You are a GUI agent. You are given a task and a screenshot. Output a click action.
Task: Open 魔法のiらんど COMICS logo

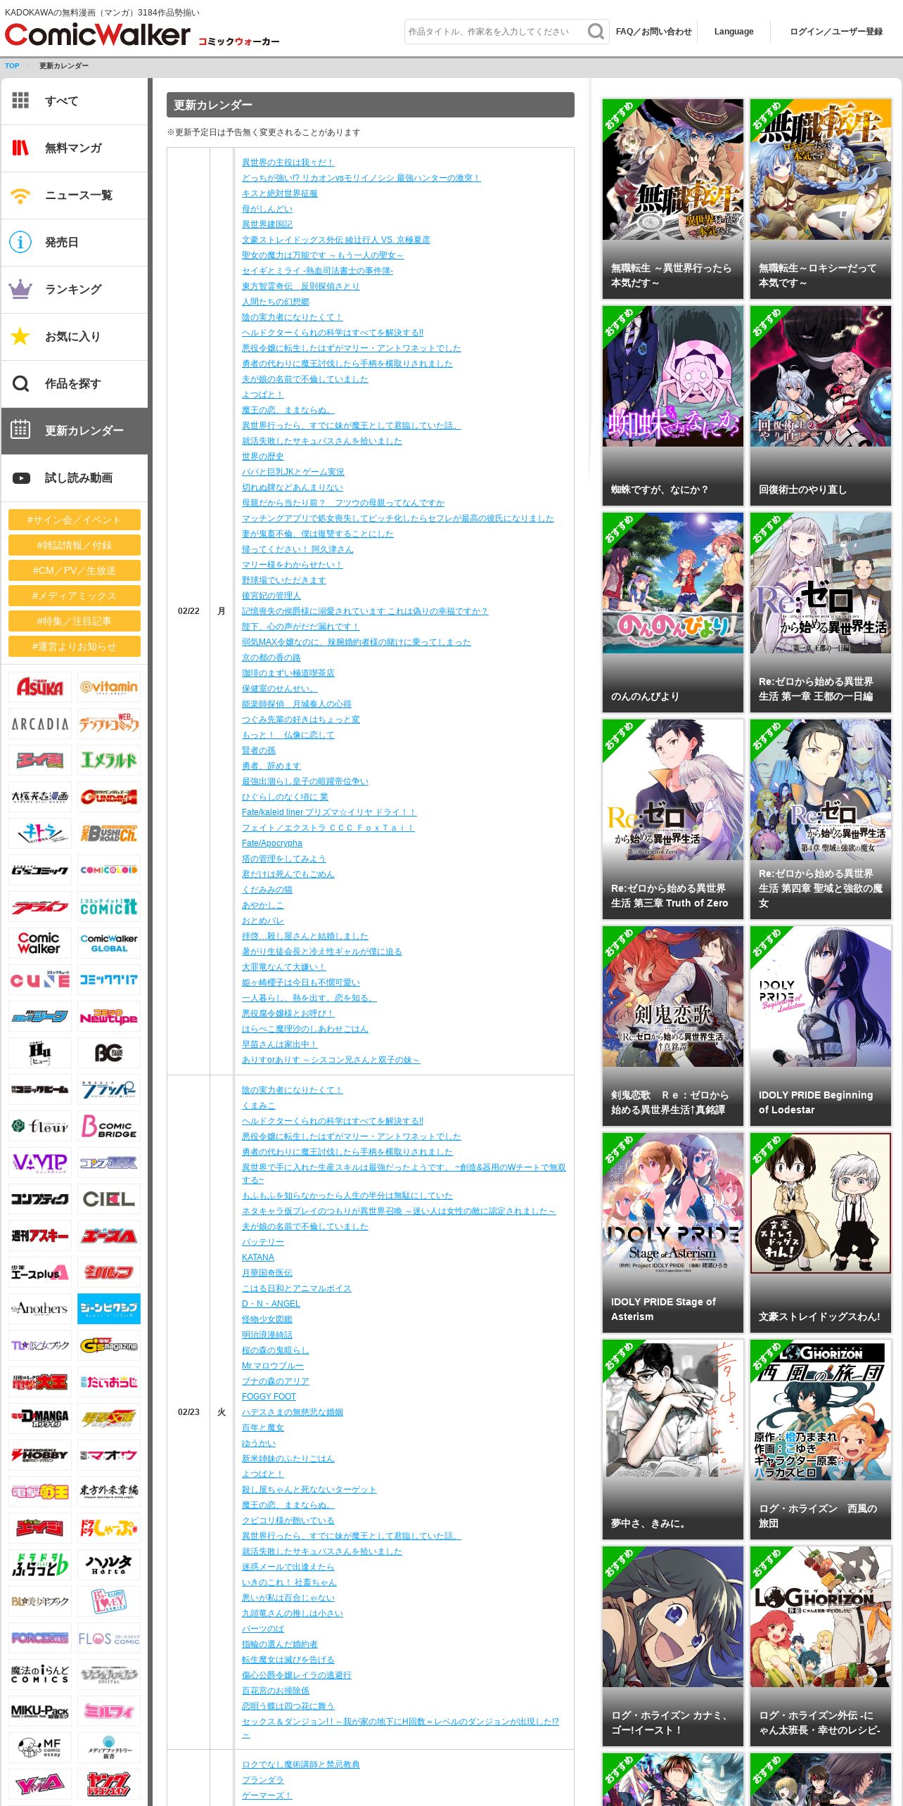coord(40,1674)
